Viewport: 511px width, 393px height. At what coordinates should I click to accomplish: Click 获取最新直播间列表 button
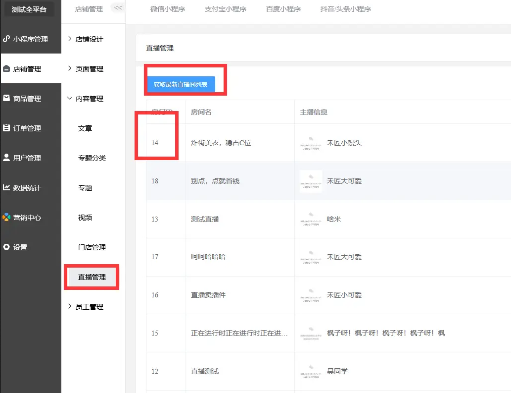point(181,85)
